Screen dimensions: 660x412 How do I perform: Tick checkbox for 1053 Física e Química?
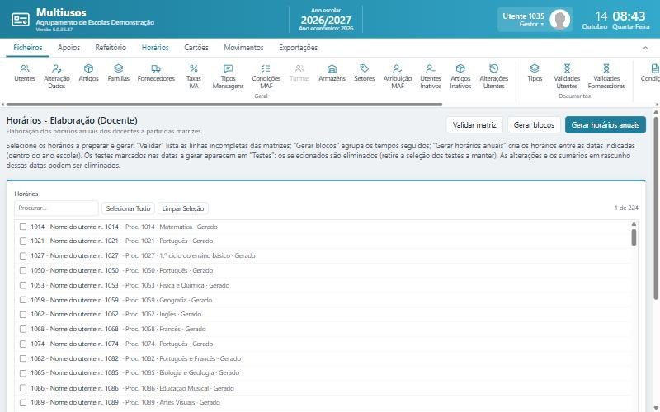coord(23,285)
